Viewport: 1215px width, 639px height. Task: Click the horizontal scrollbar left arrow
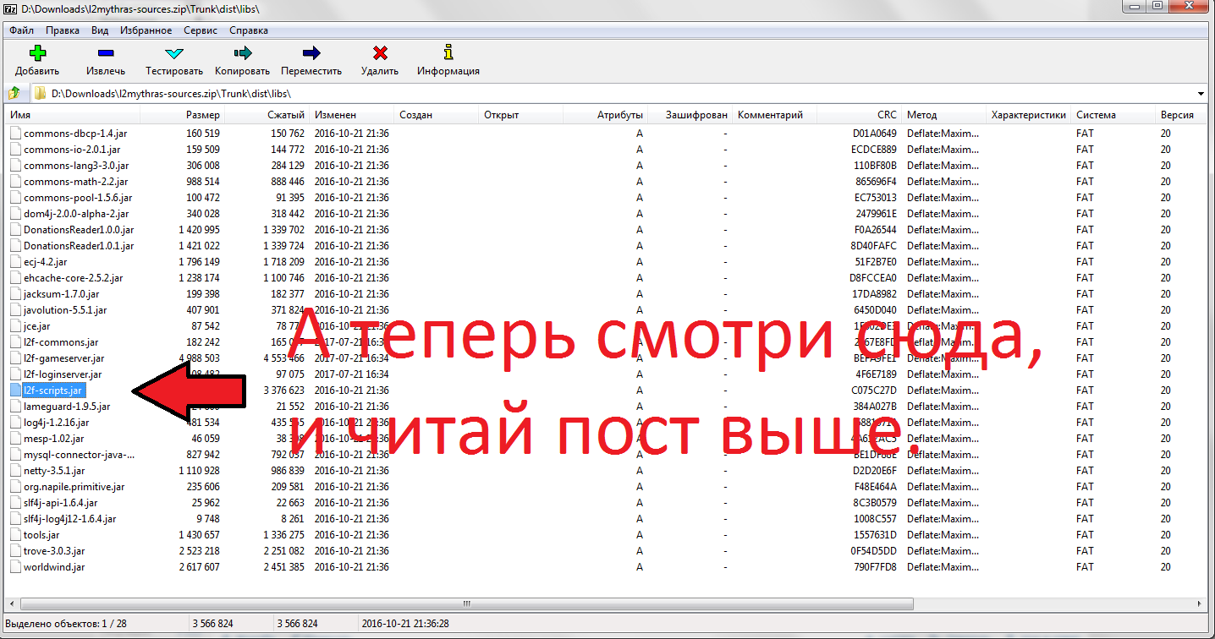click(x=13, y=604)
